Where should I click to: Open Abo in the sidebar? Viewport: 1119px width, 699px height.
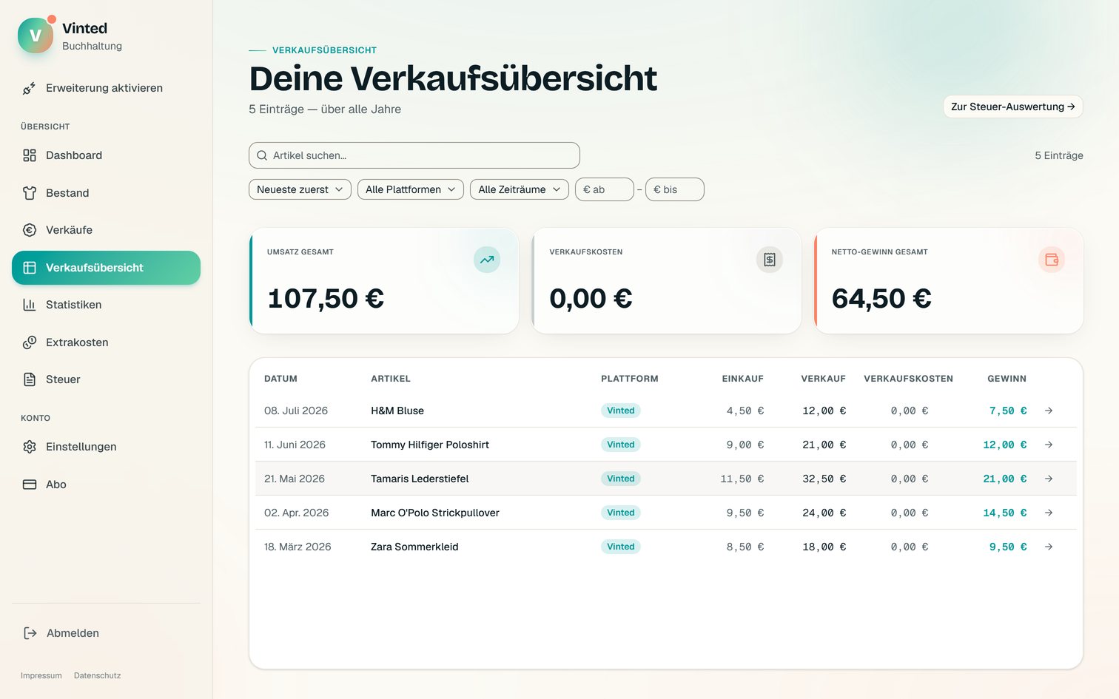pos(106,484)
